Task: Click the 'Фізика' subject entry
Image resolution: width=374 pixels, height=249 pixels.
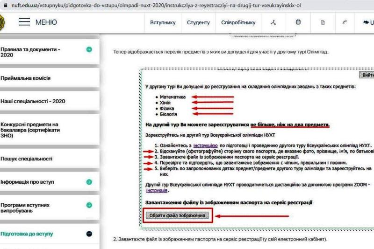Action: click(x=167, y=109)
